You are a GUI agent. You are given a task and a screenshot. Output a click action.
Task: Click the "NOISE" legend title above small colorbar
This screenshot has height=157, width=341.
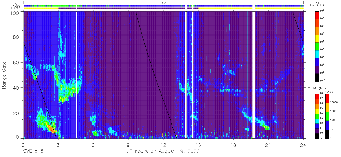[x=329, y=92]
